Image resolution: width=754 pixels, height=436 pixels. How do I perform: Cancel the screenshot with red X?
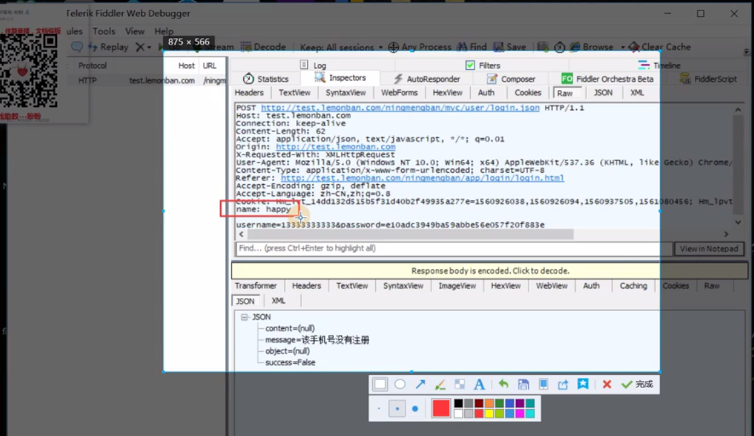[x=607, y=384]
